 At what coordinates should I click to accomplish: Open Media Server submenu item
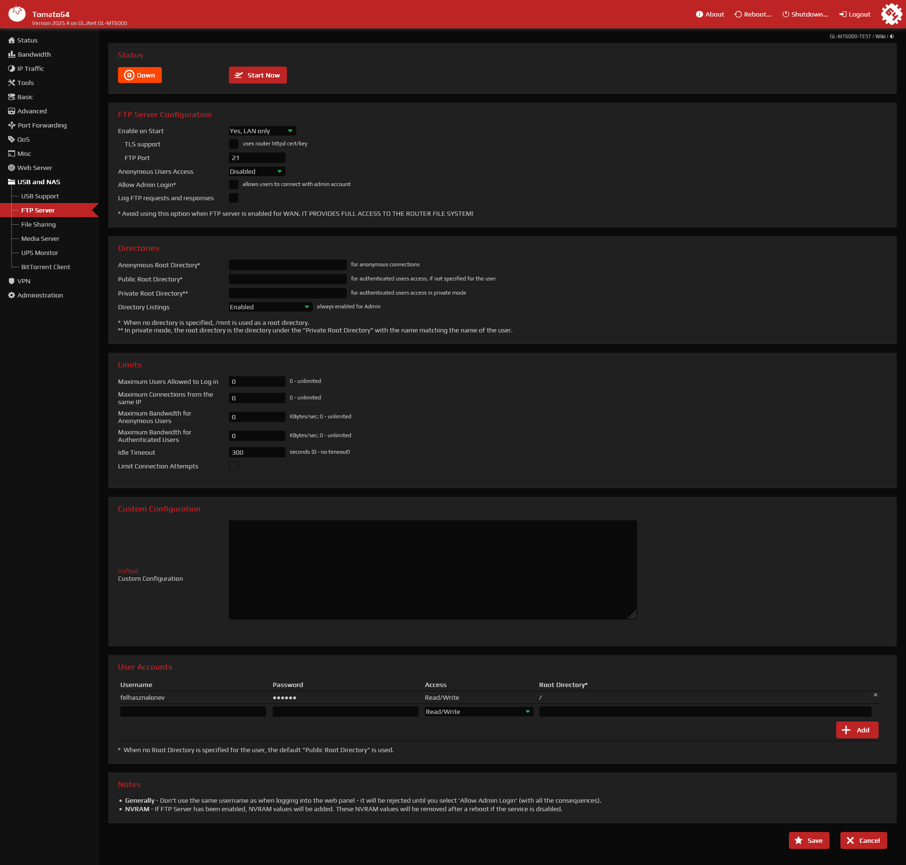coord(40,239)
